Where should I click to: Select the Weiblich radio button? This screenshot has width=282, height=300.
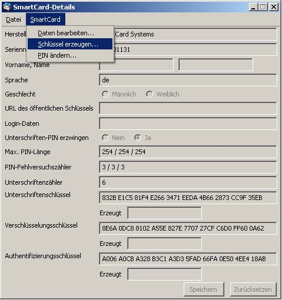[150, 94]
